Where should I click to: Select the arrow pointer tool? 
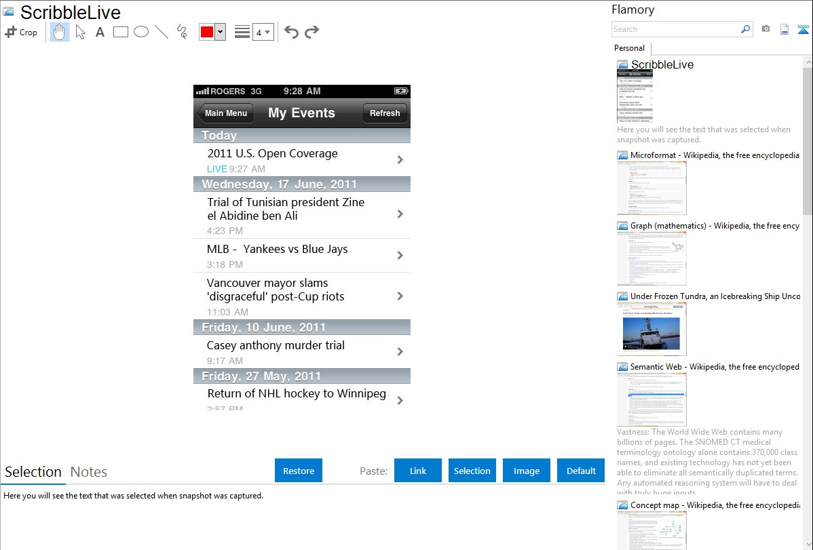(80, 32)
